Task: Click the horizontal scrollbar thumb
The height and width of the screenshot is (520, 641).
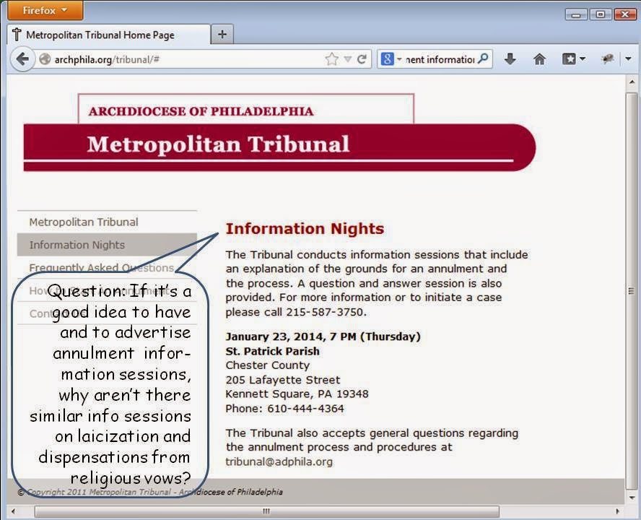Action: click(x=267, y=511)
